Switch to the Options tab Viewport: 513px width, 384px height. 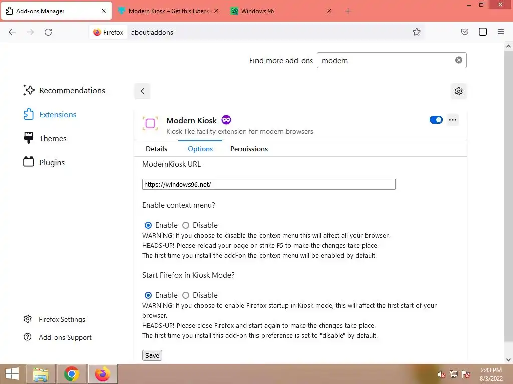(200, 149)
